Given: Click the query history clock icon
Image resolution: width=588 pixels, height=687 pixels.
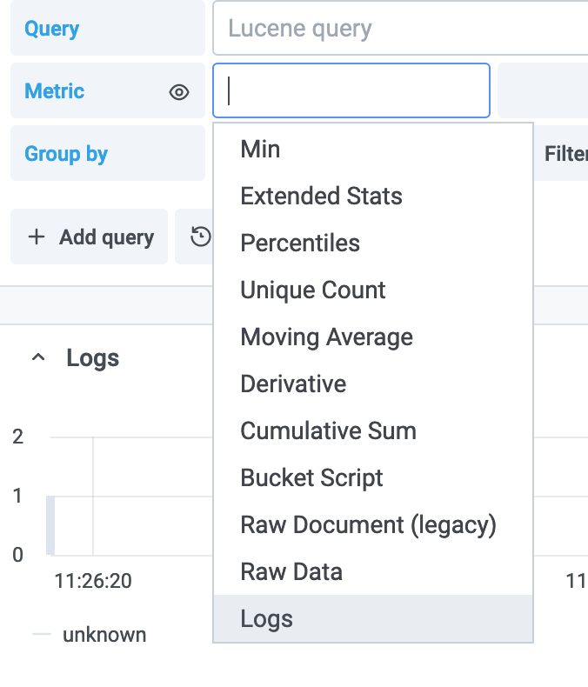Looking at the screenshot, I should click(x=201, y=237).
